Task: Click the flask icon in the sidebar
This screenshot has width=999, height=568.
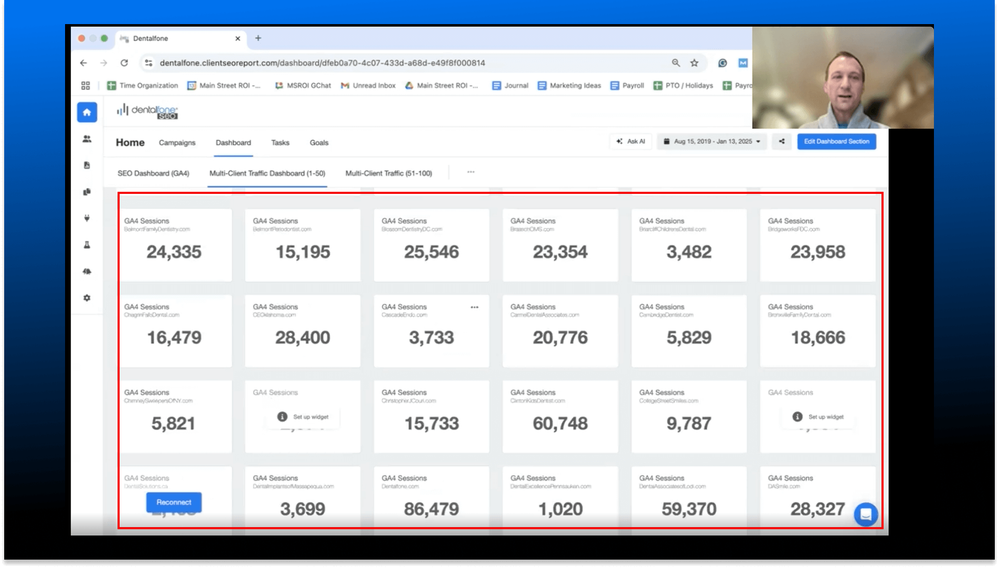Action: [87, 245]
